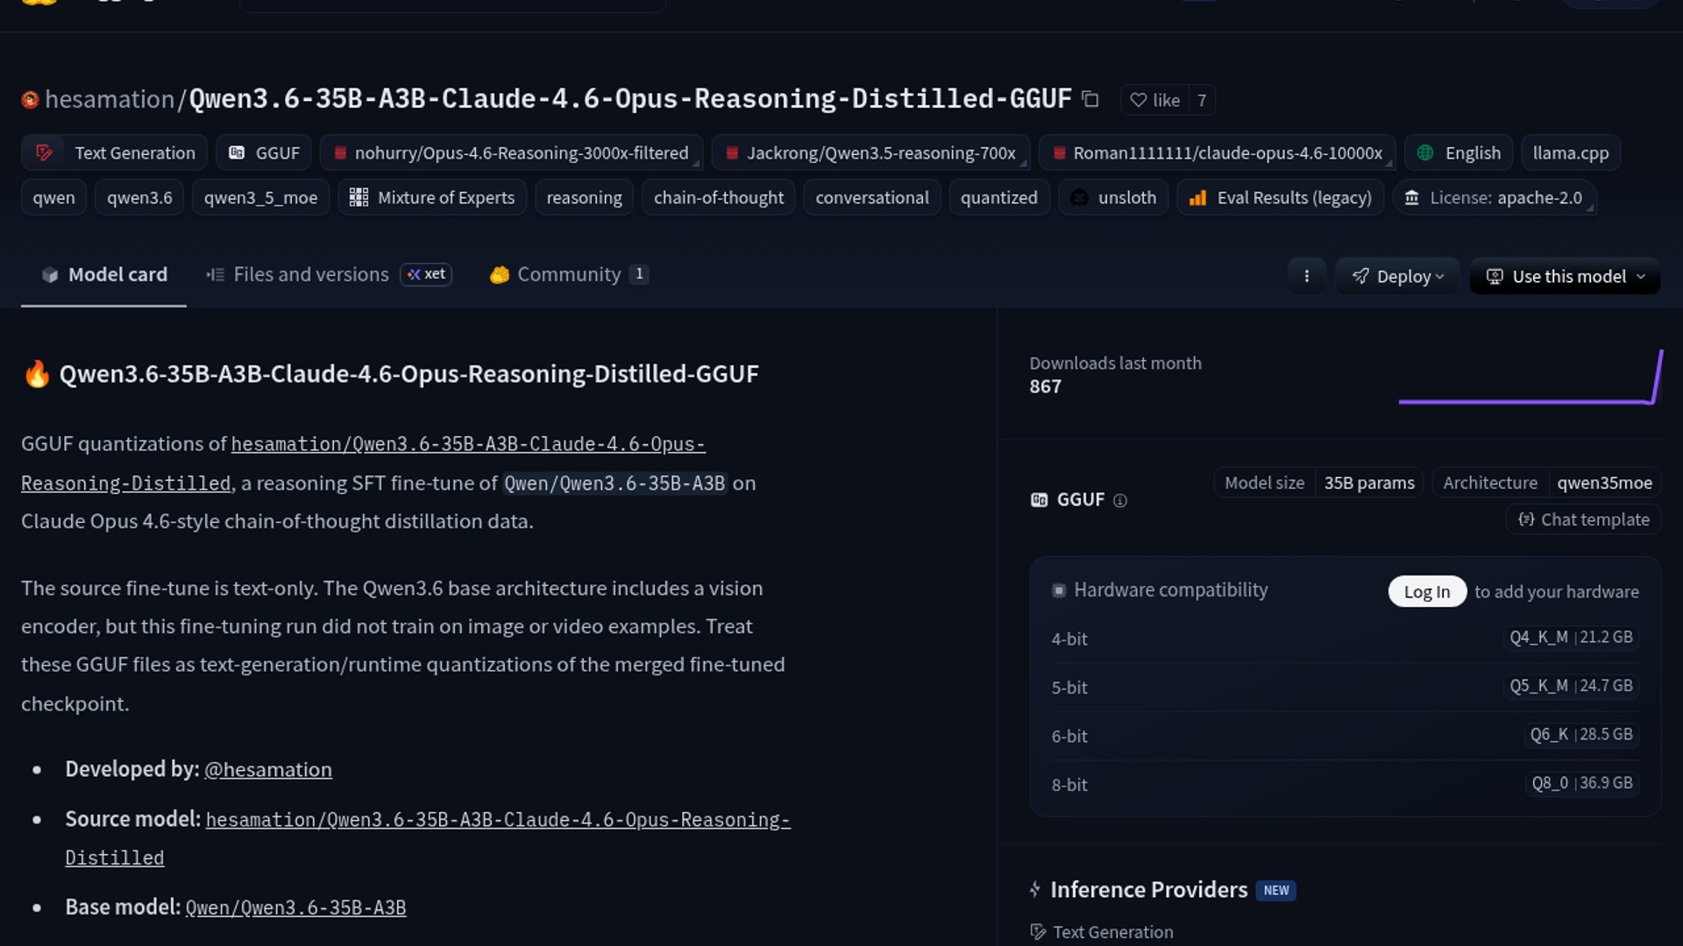Image resolution: width=1683 pixels, height=946 pixels.
Task: Click the 8-bit row label
Action: tap(1069, 786)
